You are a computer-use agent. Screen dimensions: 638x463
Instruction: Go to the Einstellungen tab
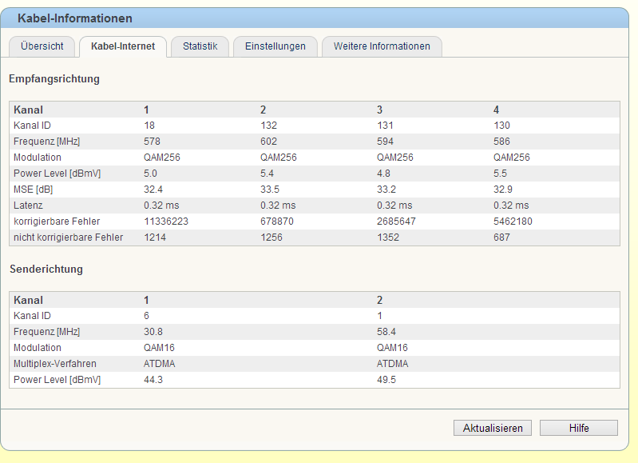point(275,46)
